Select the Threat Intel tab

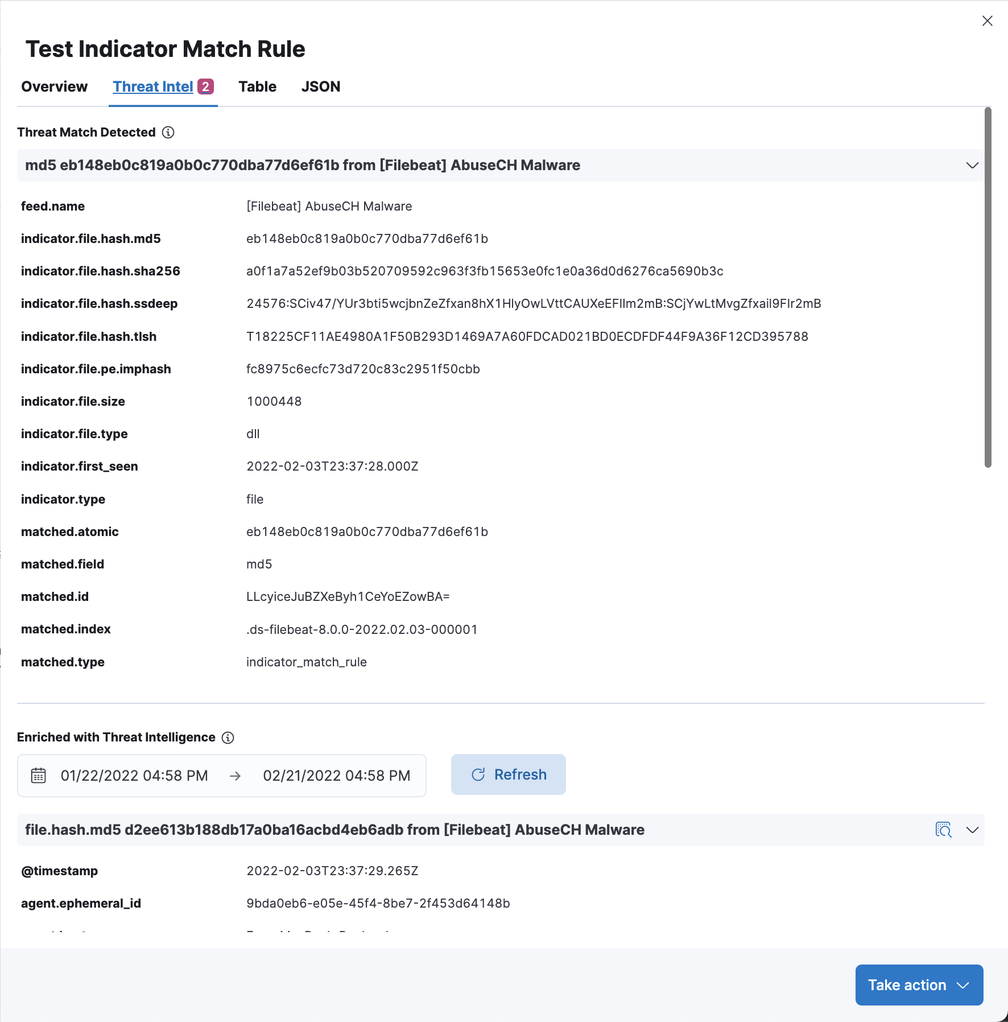pos(153,86)
